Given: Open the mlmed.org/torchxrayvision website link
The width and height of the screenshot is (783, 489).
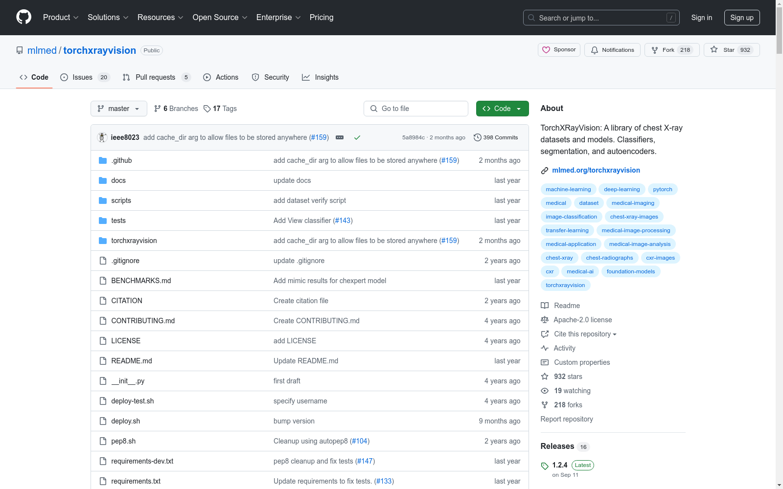Looking at the screenshot, I should 596,170.
